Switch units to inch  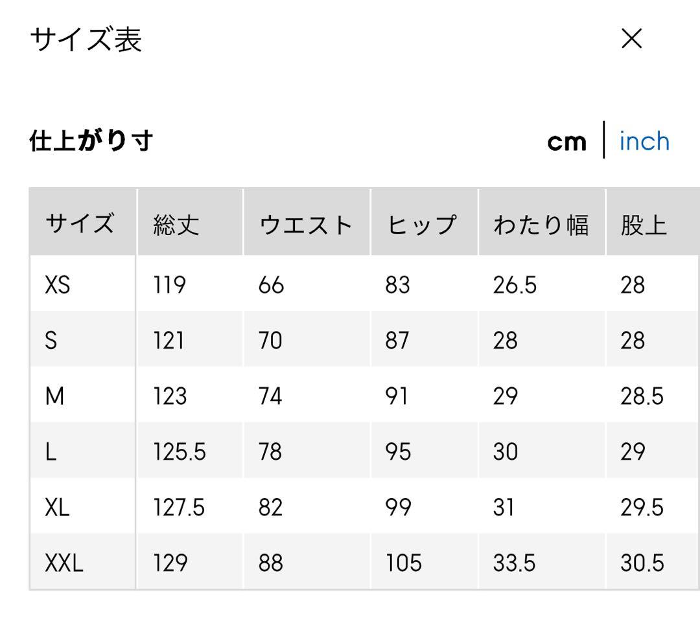pyautogui.click(x=644, y=141)
